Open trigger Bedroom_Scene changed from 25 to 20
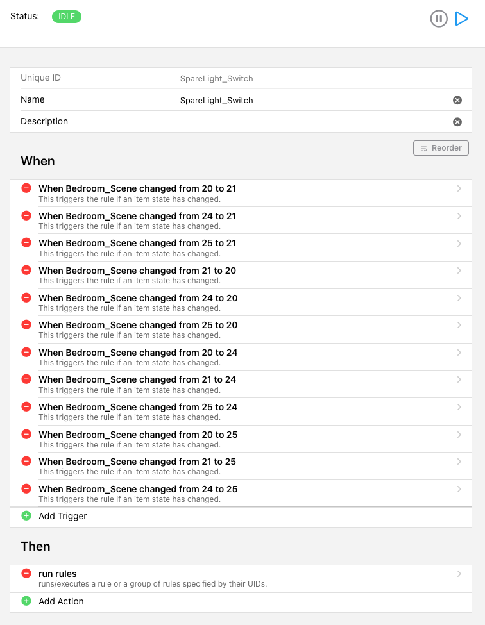Viewport: 485px width, 625px height. [138, 325]
